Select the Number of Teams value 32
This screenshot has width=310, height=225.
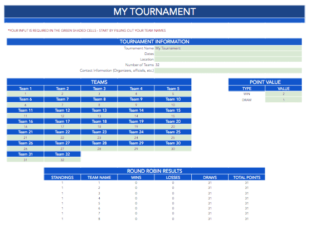pyautogui.click(x=157, y=65)
